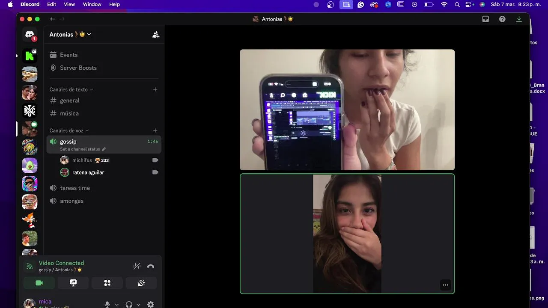Focus the bottom highlighted video tile

347,234
